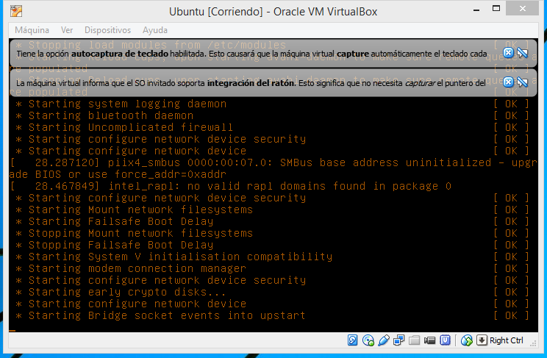Open the Máquina menu
Screen dimensions: 547x358
point(32,30)
